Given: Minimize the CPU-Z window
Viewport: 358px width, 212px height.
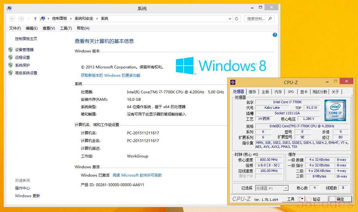Looking at the screenshot, I should [327, 81].
